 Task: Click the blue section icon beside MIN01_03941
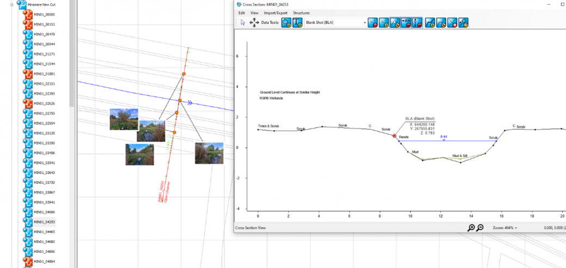point(28,202)
